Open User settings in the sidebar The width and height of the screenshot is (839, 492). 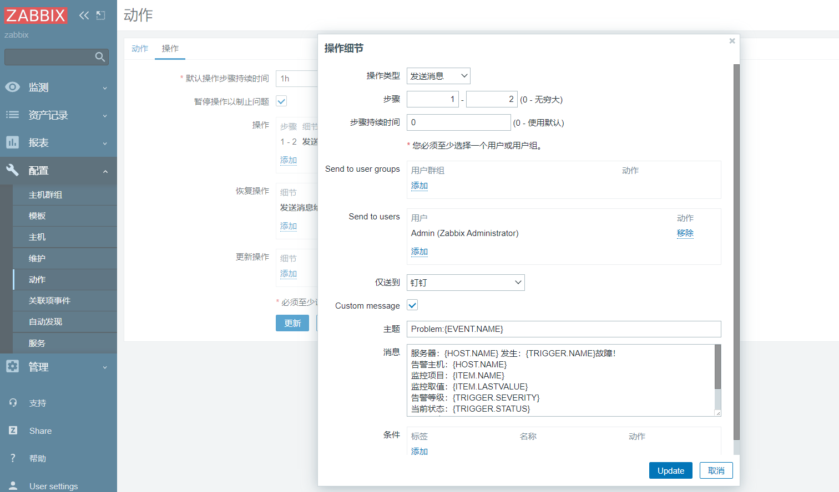point(54,486)
